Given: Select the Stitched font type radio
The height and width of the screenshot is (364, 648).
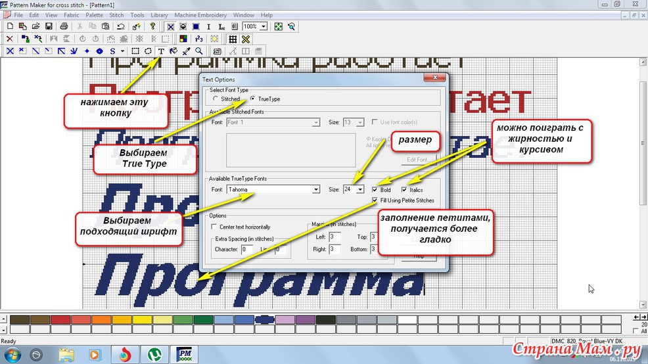Looking at the screenshot, I should pos(216,99).
